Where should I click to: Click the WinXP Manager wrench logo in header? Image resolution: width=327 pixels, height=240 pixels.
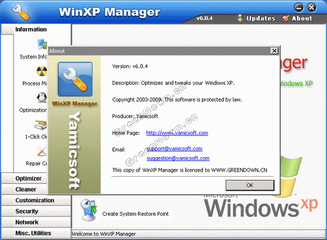[x=21, y=12]
